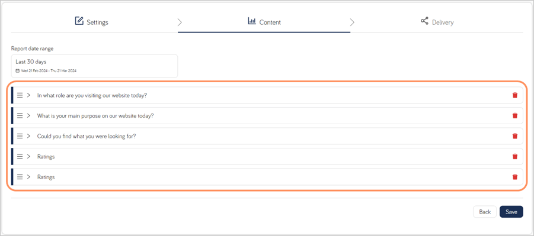
Task: Open the Last 30 days date range picker
Action: click(x=94, y=66)
